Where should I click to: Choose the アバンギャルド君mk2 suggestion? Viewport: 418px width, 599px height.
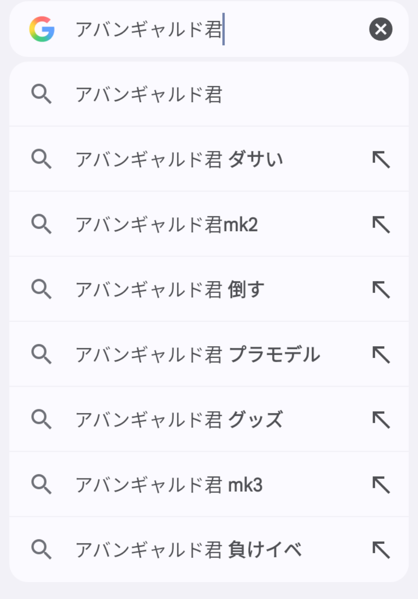coord(166,225)
